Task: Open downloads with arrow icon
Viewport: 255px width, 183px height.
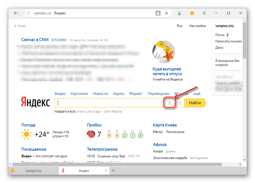Action: click(x=179, y=13)
